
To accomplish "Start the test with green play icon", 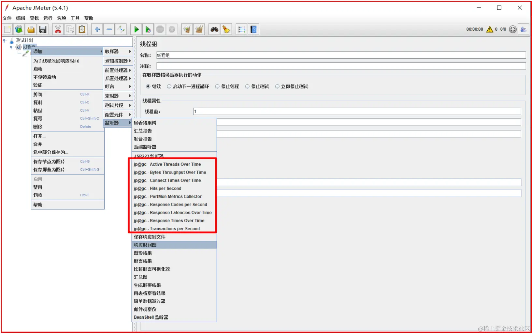I will (x=136, y=29).
